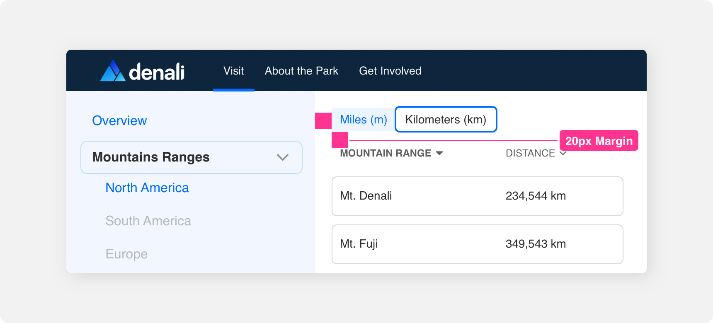Sort using the Mountain Range arrow
Image resolution: width=713 pixels, height=323 pixels.
(x=439, y=153)
